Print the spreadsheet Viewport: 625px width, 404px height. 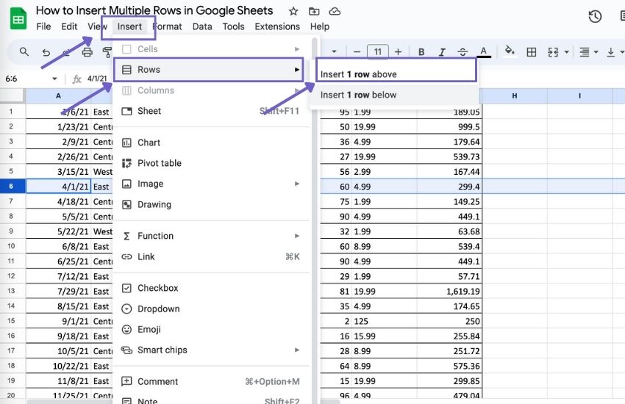[x=87, y=52]
